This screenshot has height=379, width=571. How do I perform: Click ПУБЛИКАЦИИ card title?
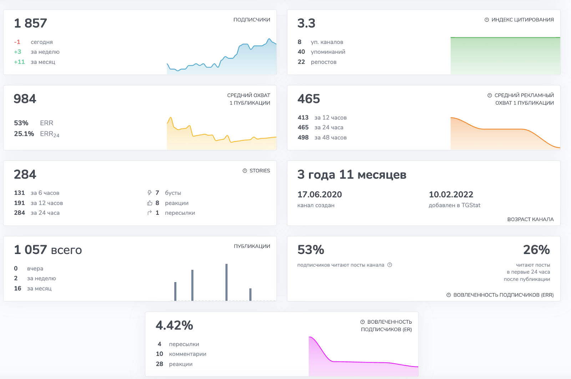(x=252, y=246)
